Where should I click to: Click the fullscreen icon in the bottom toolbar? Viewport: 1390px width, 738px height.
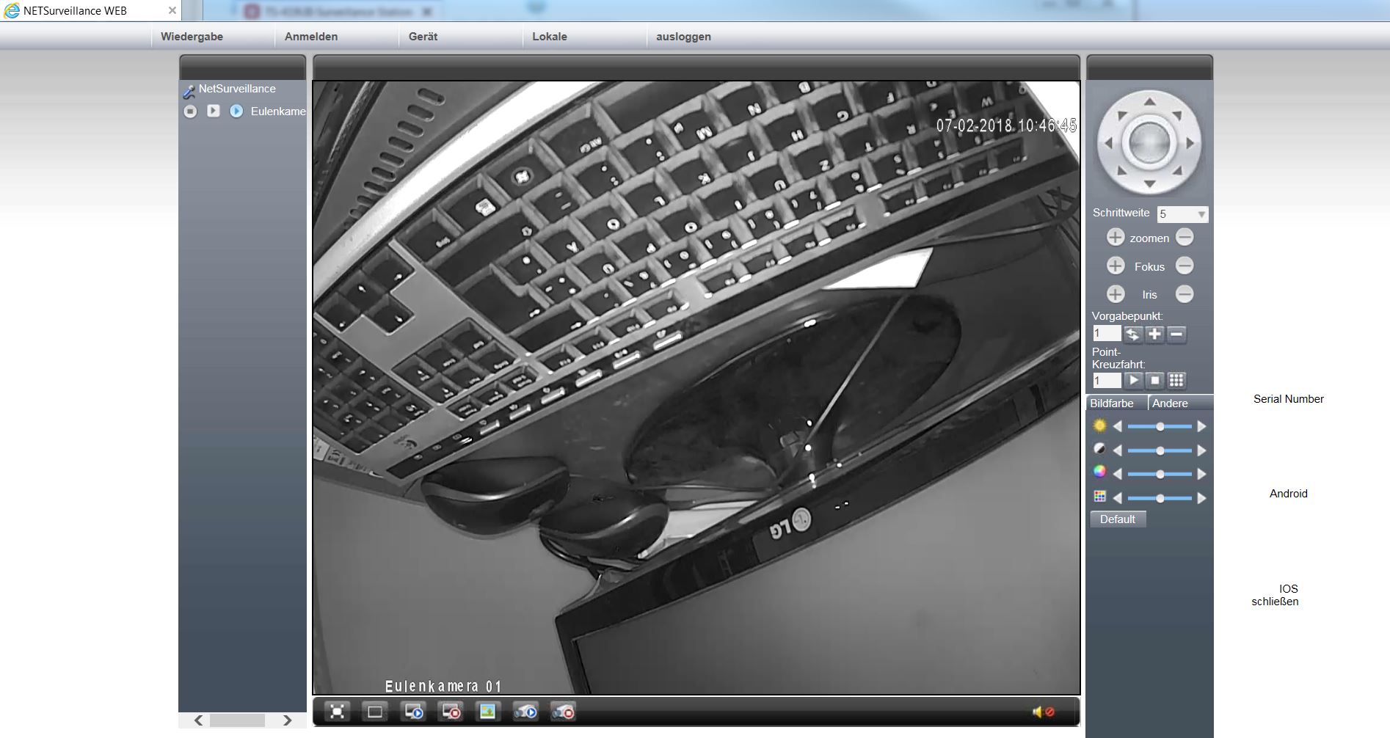pos(337,712)
